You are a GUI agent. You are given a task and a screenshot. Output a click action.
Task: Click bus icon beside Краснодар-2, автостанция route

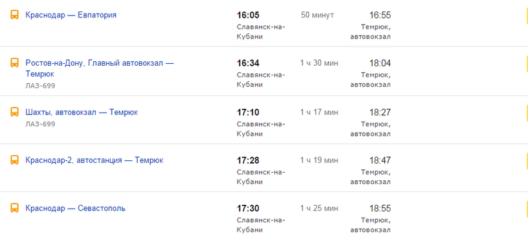click(x=14, y=160)
